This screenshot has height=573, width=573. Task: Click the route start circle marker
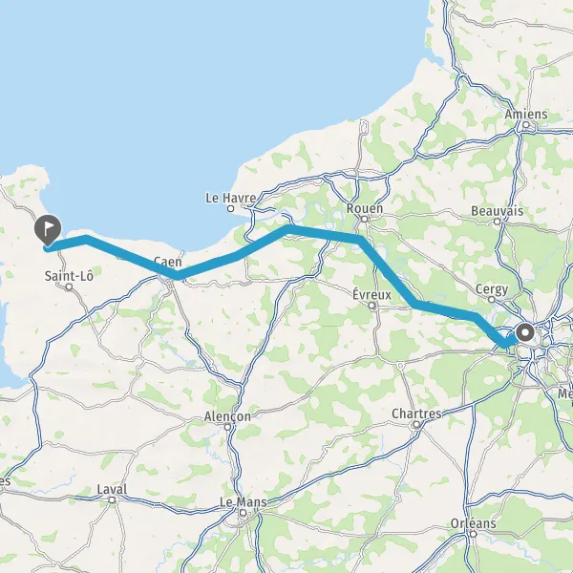click(525, 332)
